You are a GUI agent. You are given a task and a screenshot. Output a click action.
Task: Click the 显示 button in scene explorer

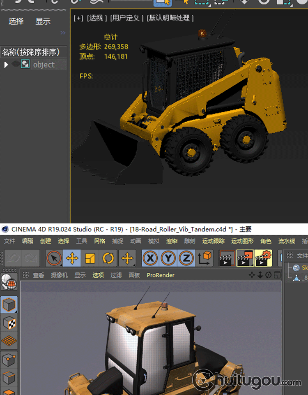tap(43, 21)
